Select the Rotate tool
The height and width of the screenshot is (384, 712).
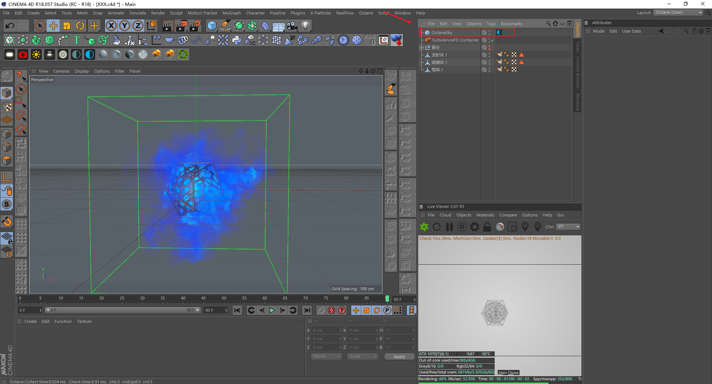click(80, 26)
